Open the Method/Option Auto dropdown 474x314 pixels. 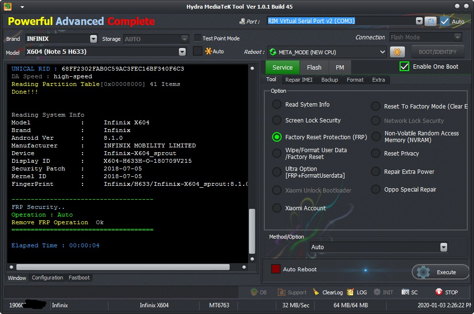click(443, 247)
